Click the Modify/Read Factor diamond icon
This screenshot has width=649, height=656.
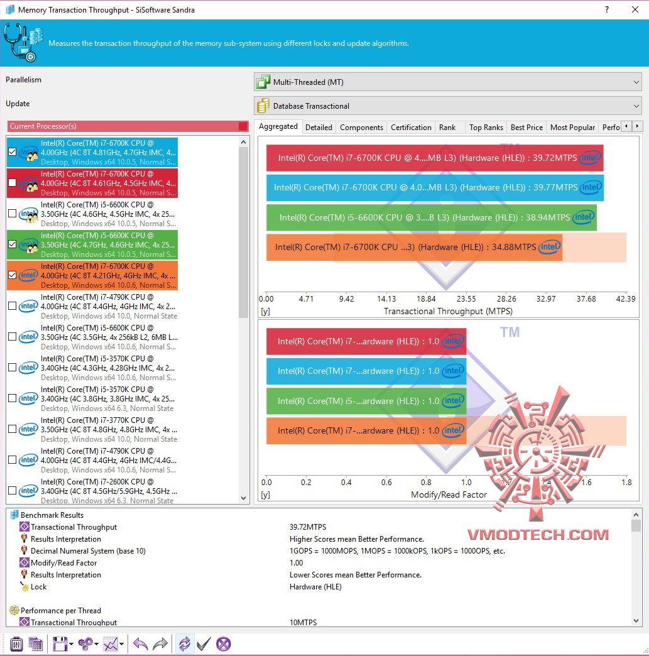[25, 563]
